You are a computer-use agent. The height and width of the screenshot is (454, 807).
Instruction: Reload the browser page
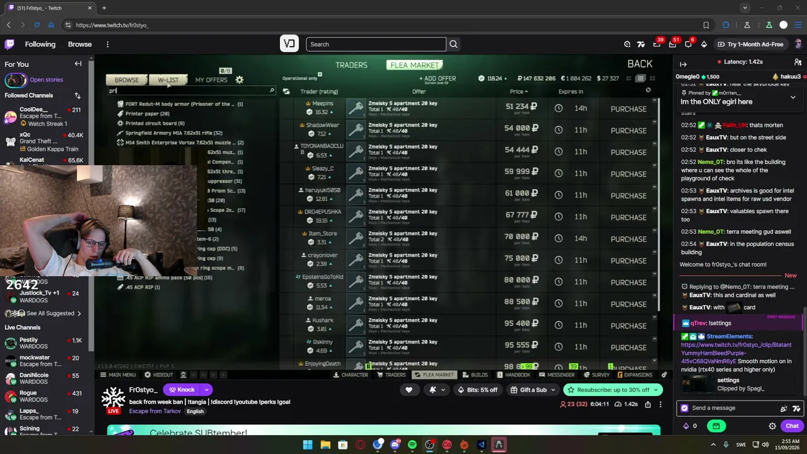point(37,25)
